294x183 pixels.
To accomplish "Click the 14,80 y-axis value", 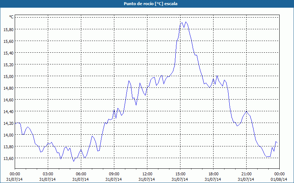I will 8,88.
